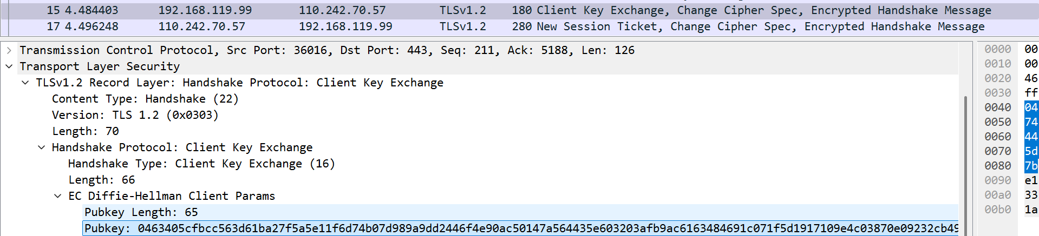Select Handshake Type: Client Key Exchange (16)
This screenshot has width=1039, height=236.
(x=201, y=164)
